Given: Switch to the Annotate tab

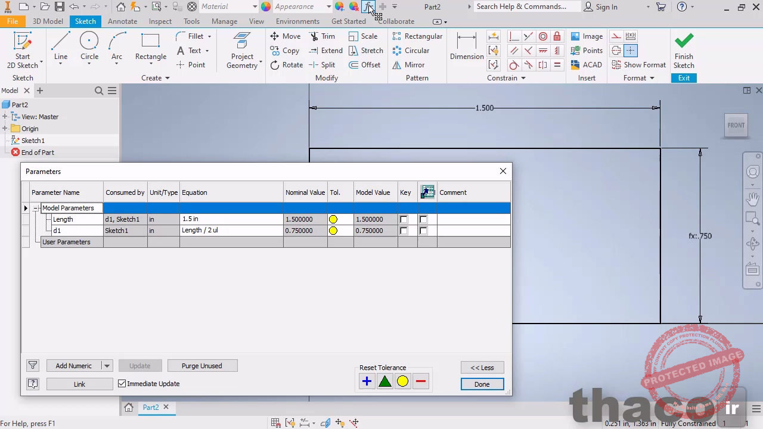Looking at the screenshot, I should (x=122, y=21).
